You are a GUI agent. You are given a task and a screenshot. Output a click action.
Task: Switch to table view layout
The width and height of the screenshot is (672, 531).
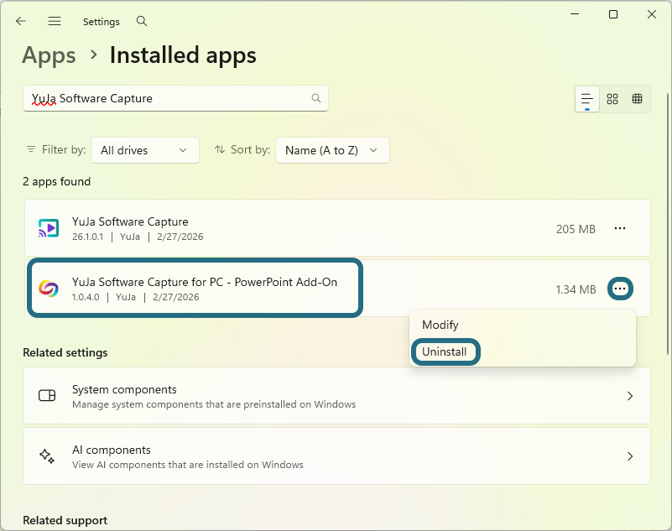point(637,99)
